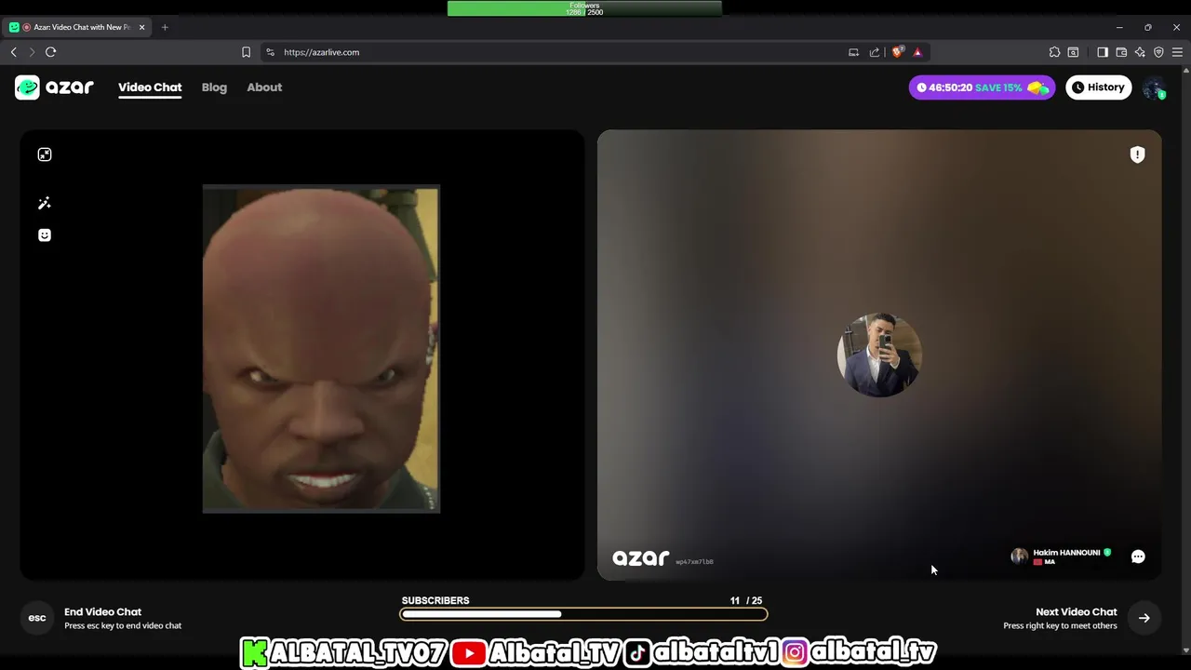
Task: Click the bookmark icon in address bar
Action: (246, 52)
